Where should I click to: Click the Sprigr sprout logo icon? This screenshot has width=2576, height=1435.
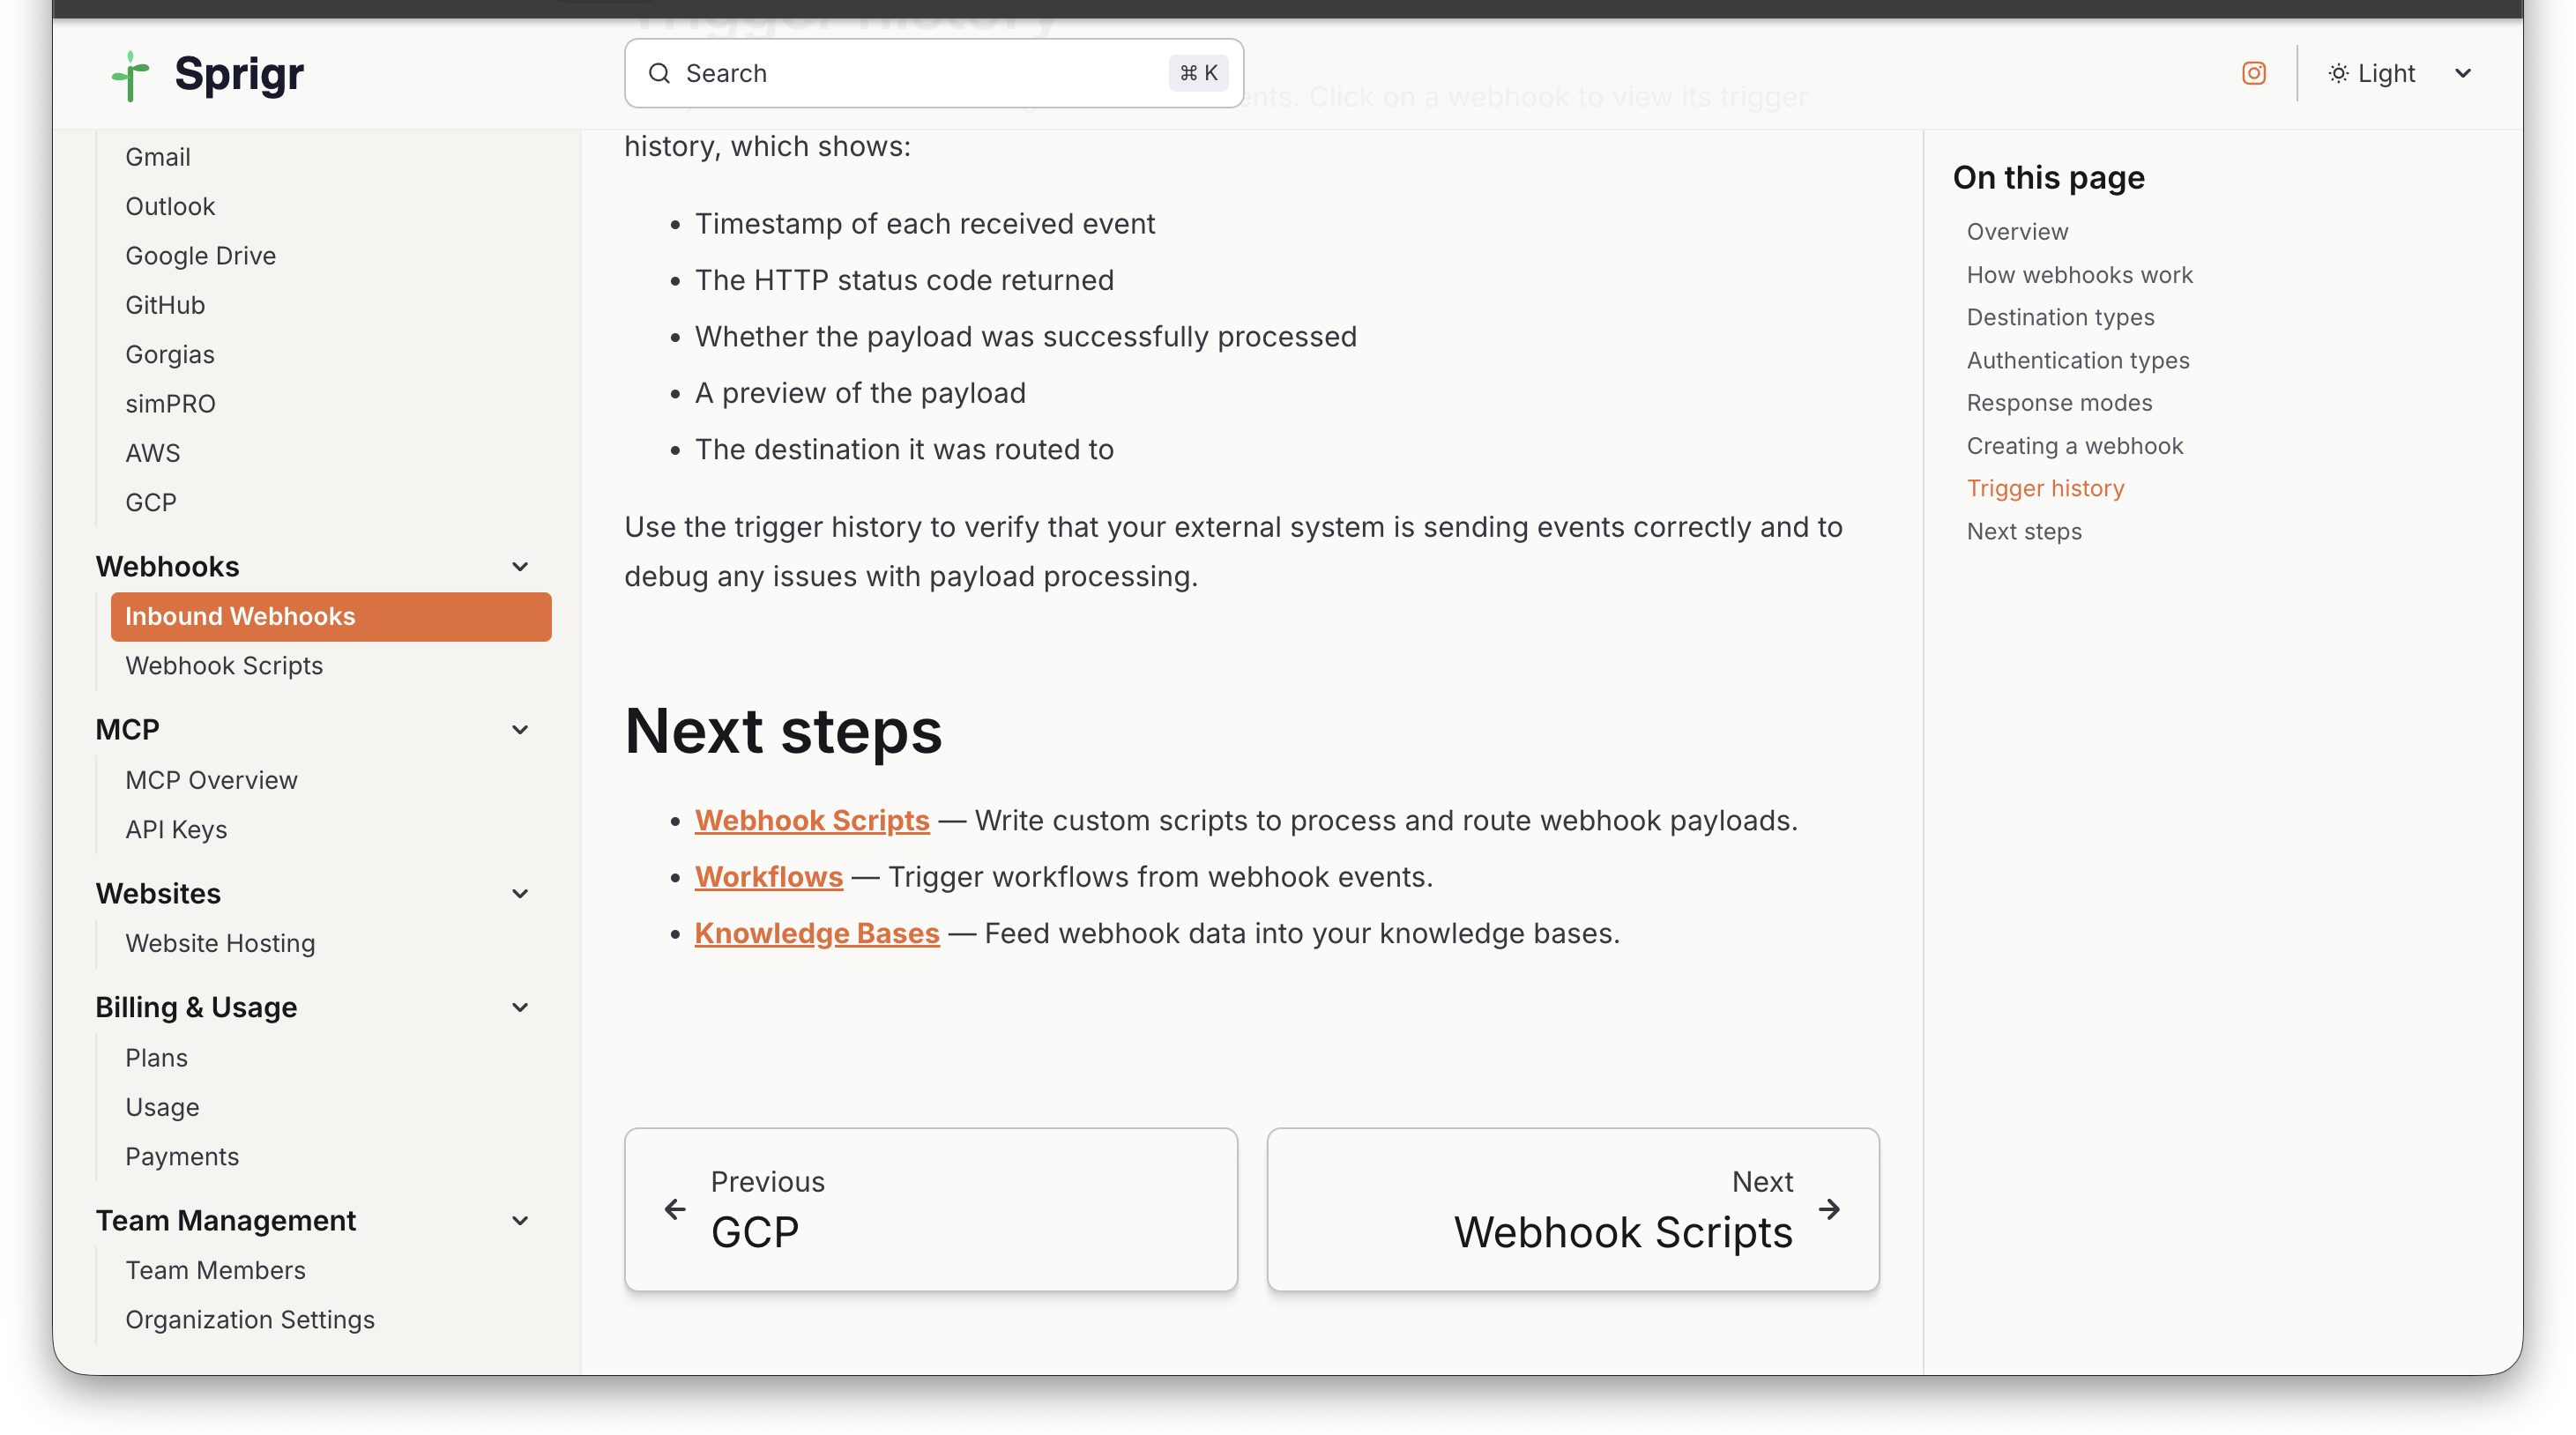[130, 75]
